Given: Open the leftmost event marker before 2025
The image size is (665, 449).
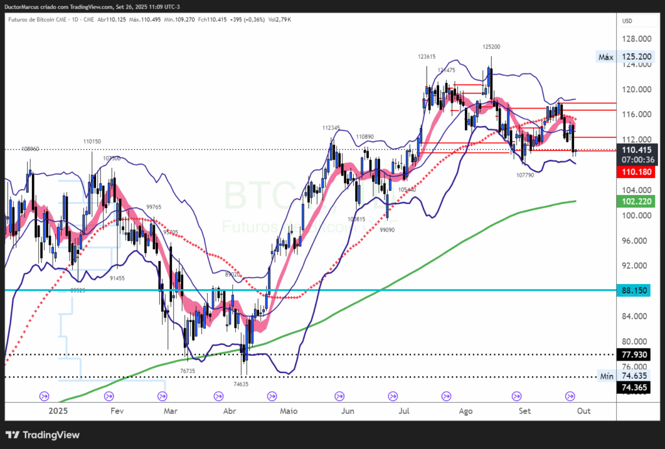Looking at the screenshot, I should tap(45, 396).
